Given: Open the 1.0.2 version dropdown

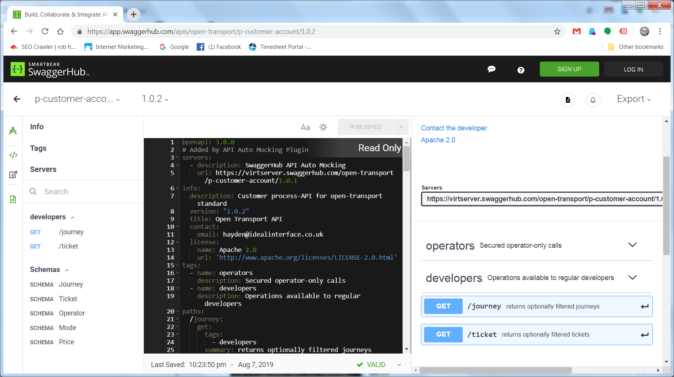Looking at the screenshot, I should (x=155, y=99).
